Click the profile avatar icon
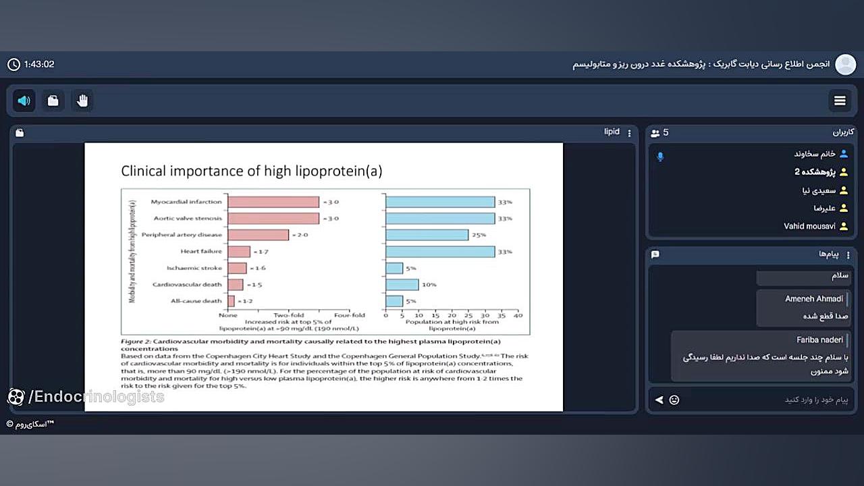The image size is (864, 486). pyautogui.click(x=845, y=64)
